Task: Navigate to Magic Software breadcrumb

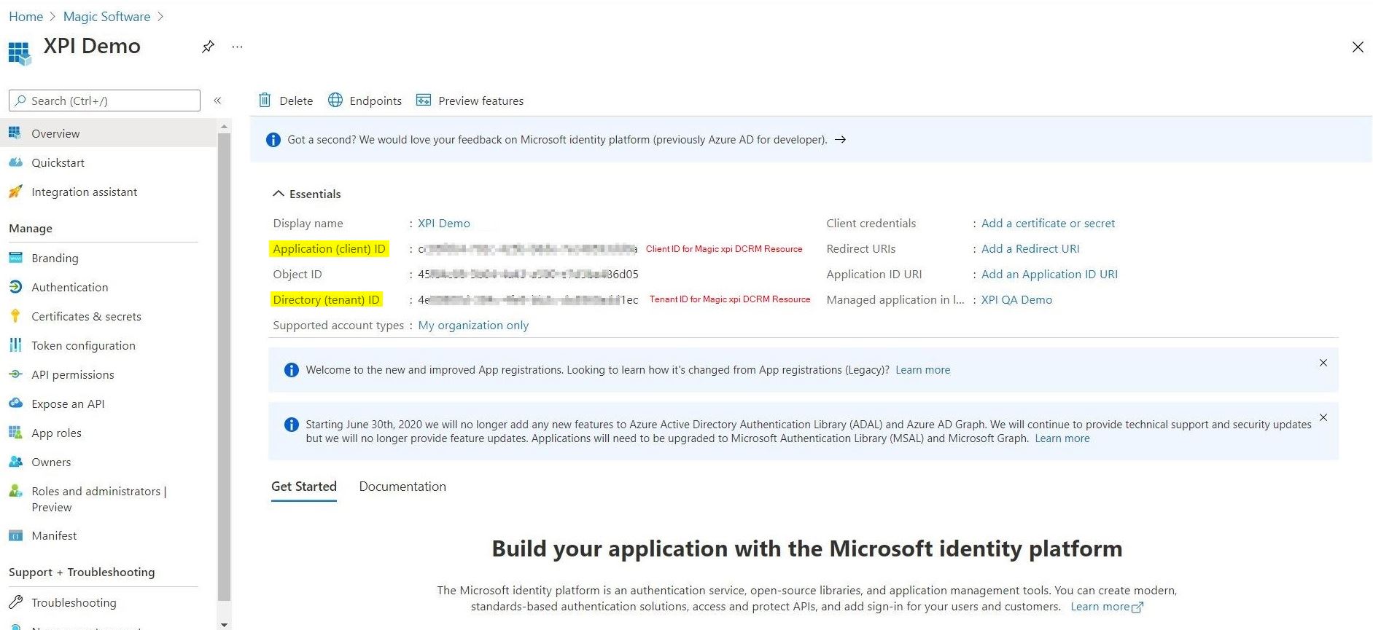Action: [x=106, y=17]
